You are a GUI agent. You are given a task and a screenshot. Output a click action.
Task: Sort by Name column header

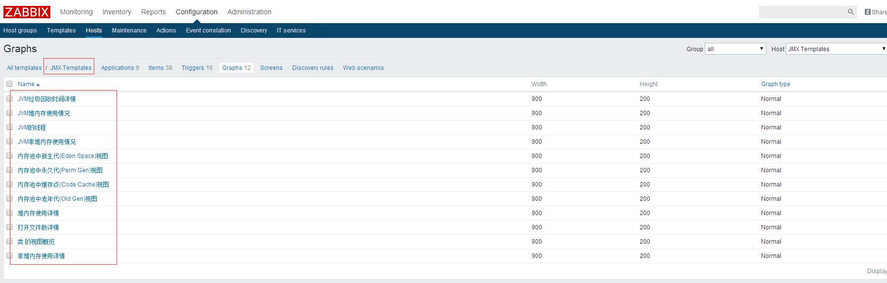point(26,84)
